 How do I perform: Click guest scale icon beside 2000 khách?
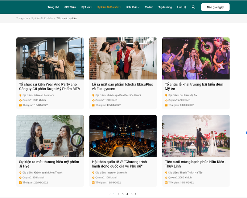[166, 178]
